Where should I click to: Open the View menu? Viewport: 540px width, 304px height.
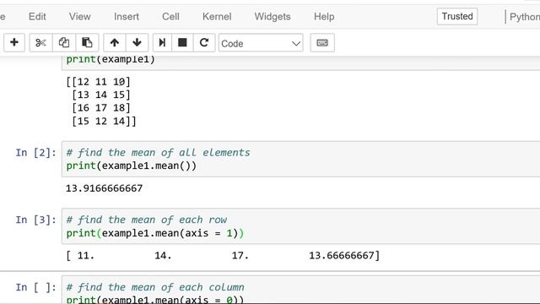79,17
